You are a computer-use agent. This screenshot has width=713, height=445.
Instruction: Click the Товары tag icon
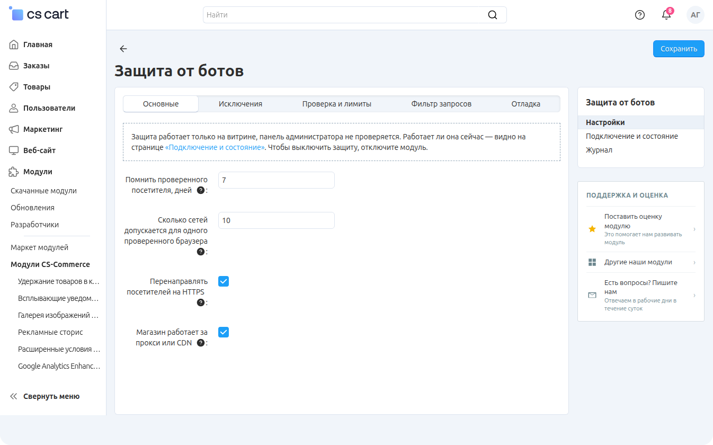14,87
